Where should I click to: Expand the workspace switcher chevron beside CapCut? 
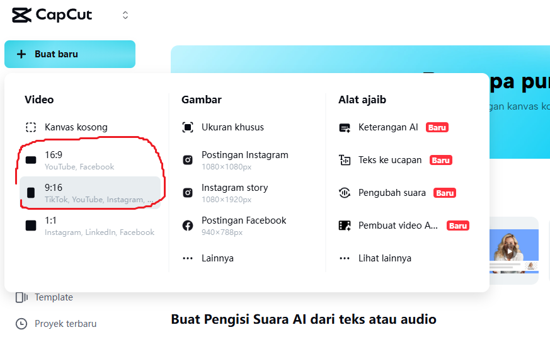pos(125,15)
